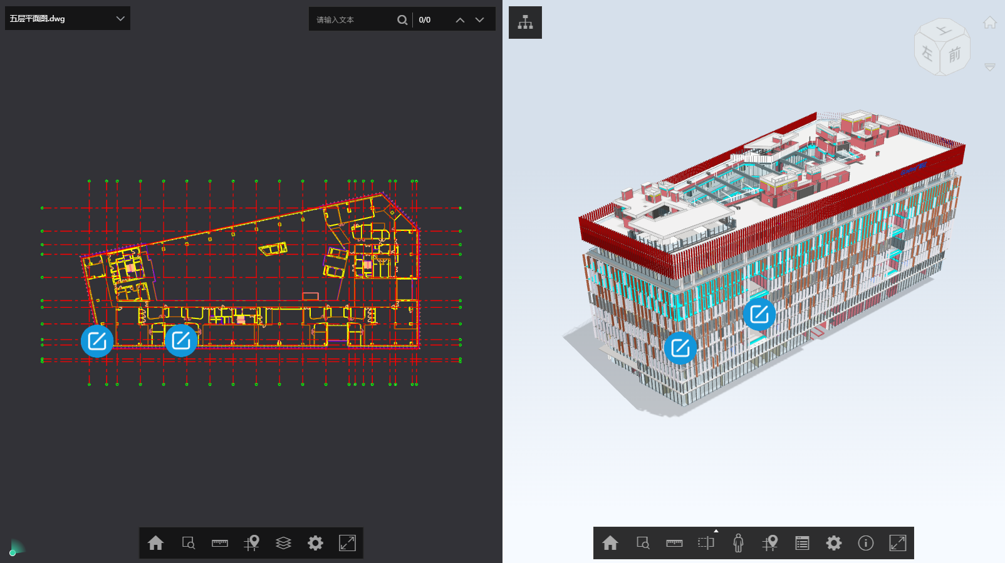Image resolution: width=1005 pixels, height=563 pixels.
Task: Expand the view cube options menu
Action: [x=990, y=66]
